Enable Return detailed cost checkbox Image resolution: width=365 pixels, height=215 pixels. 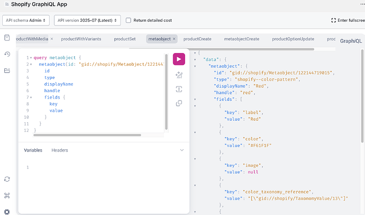(x=128, y=20)
